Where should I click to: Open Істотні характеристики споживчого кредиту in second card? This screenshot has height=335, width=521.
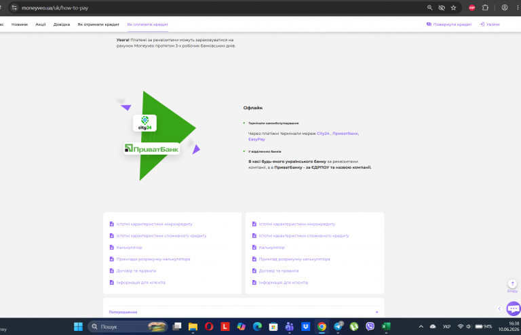tap(304, 236)
